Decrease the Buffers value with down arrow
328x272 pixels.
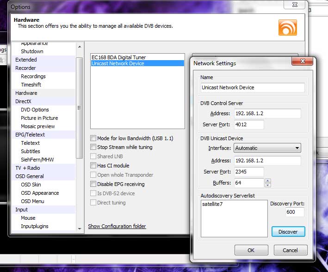268,185
